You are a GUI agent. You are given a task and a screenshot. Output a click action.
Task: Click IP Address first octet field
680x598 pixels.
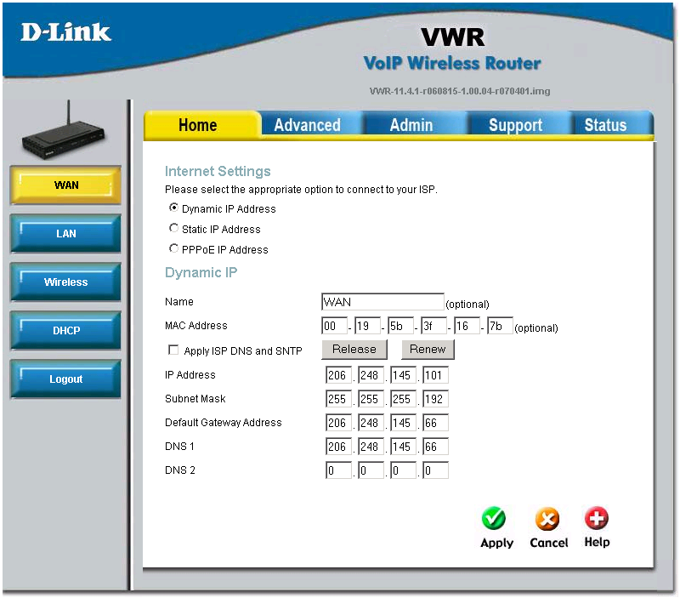coord(338,375)
